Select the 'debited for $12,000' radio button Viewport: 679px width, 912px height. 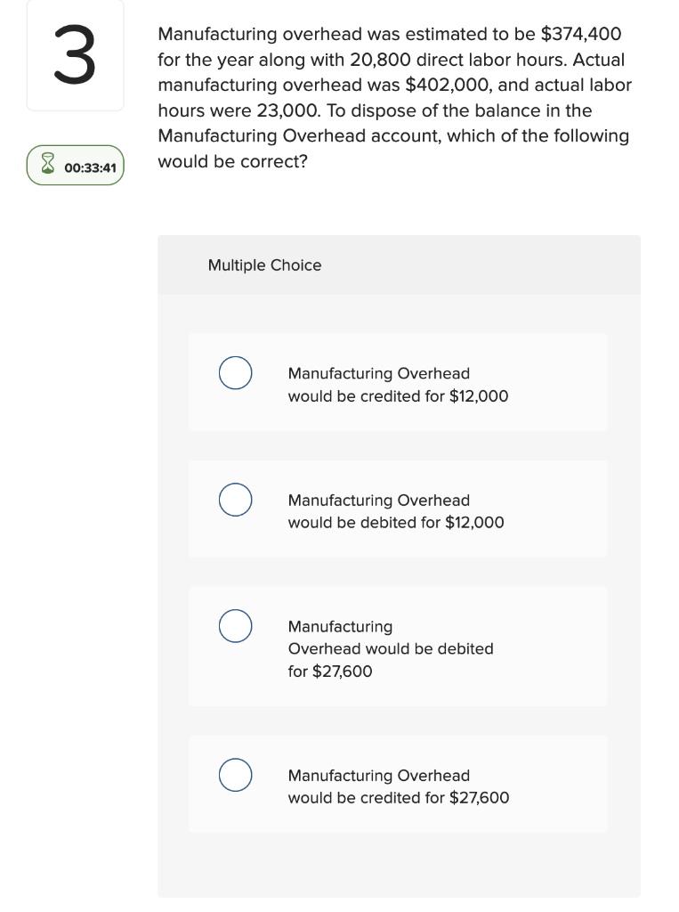[235, 500]
